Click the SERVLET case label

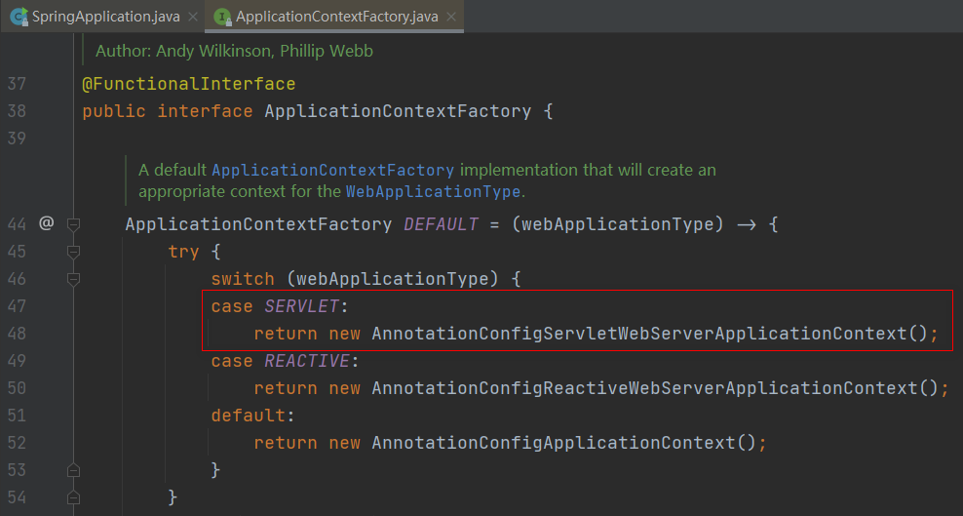click(301, 306)
